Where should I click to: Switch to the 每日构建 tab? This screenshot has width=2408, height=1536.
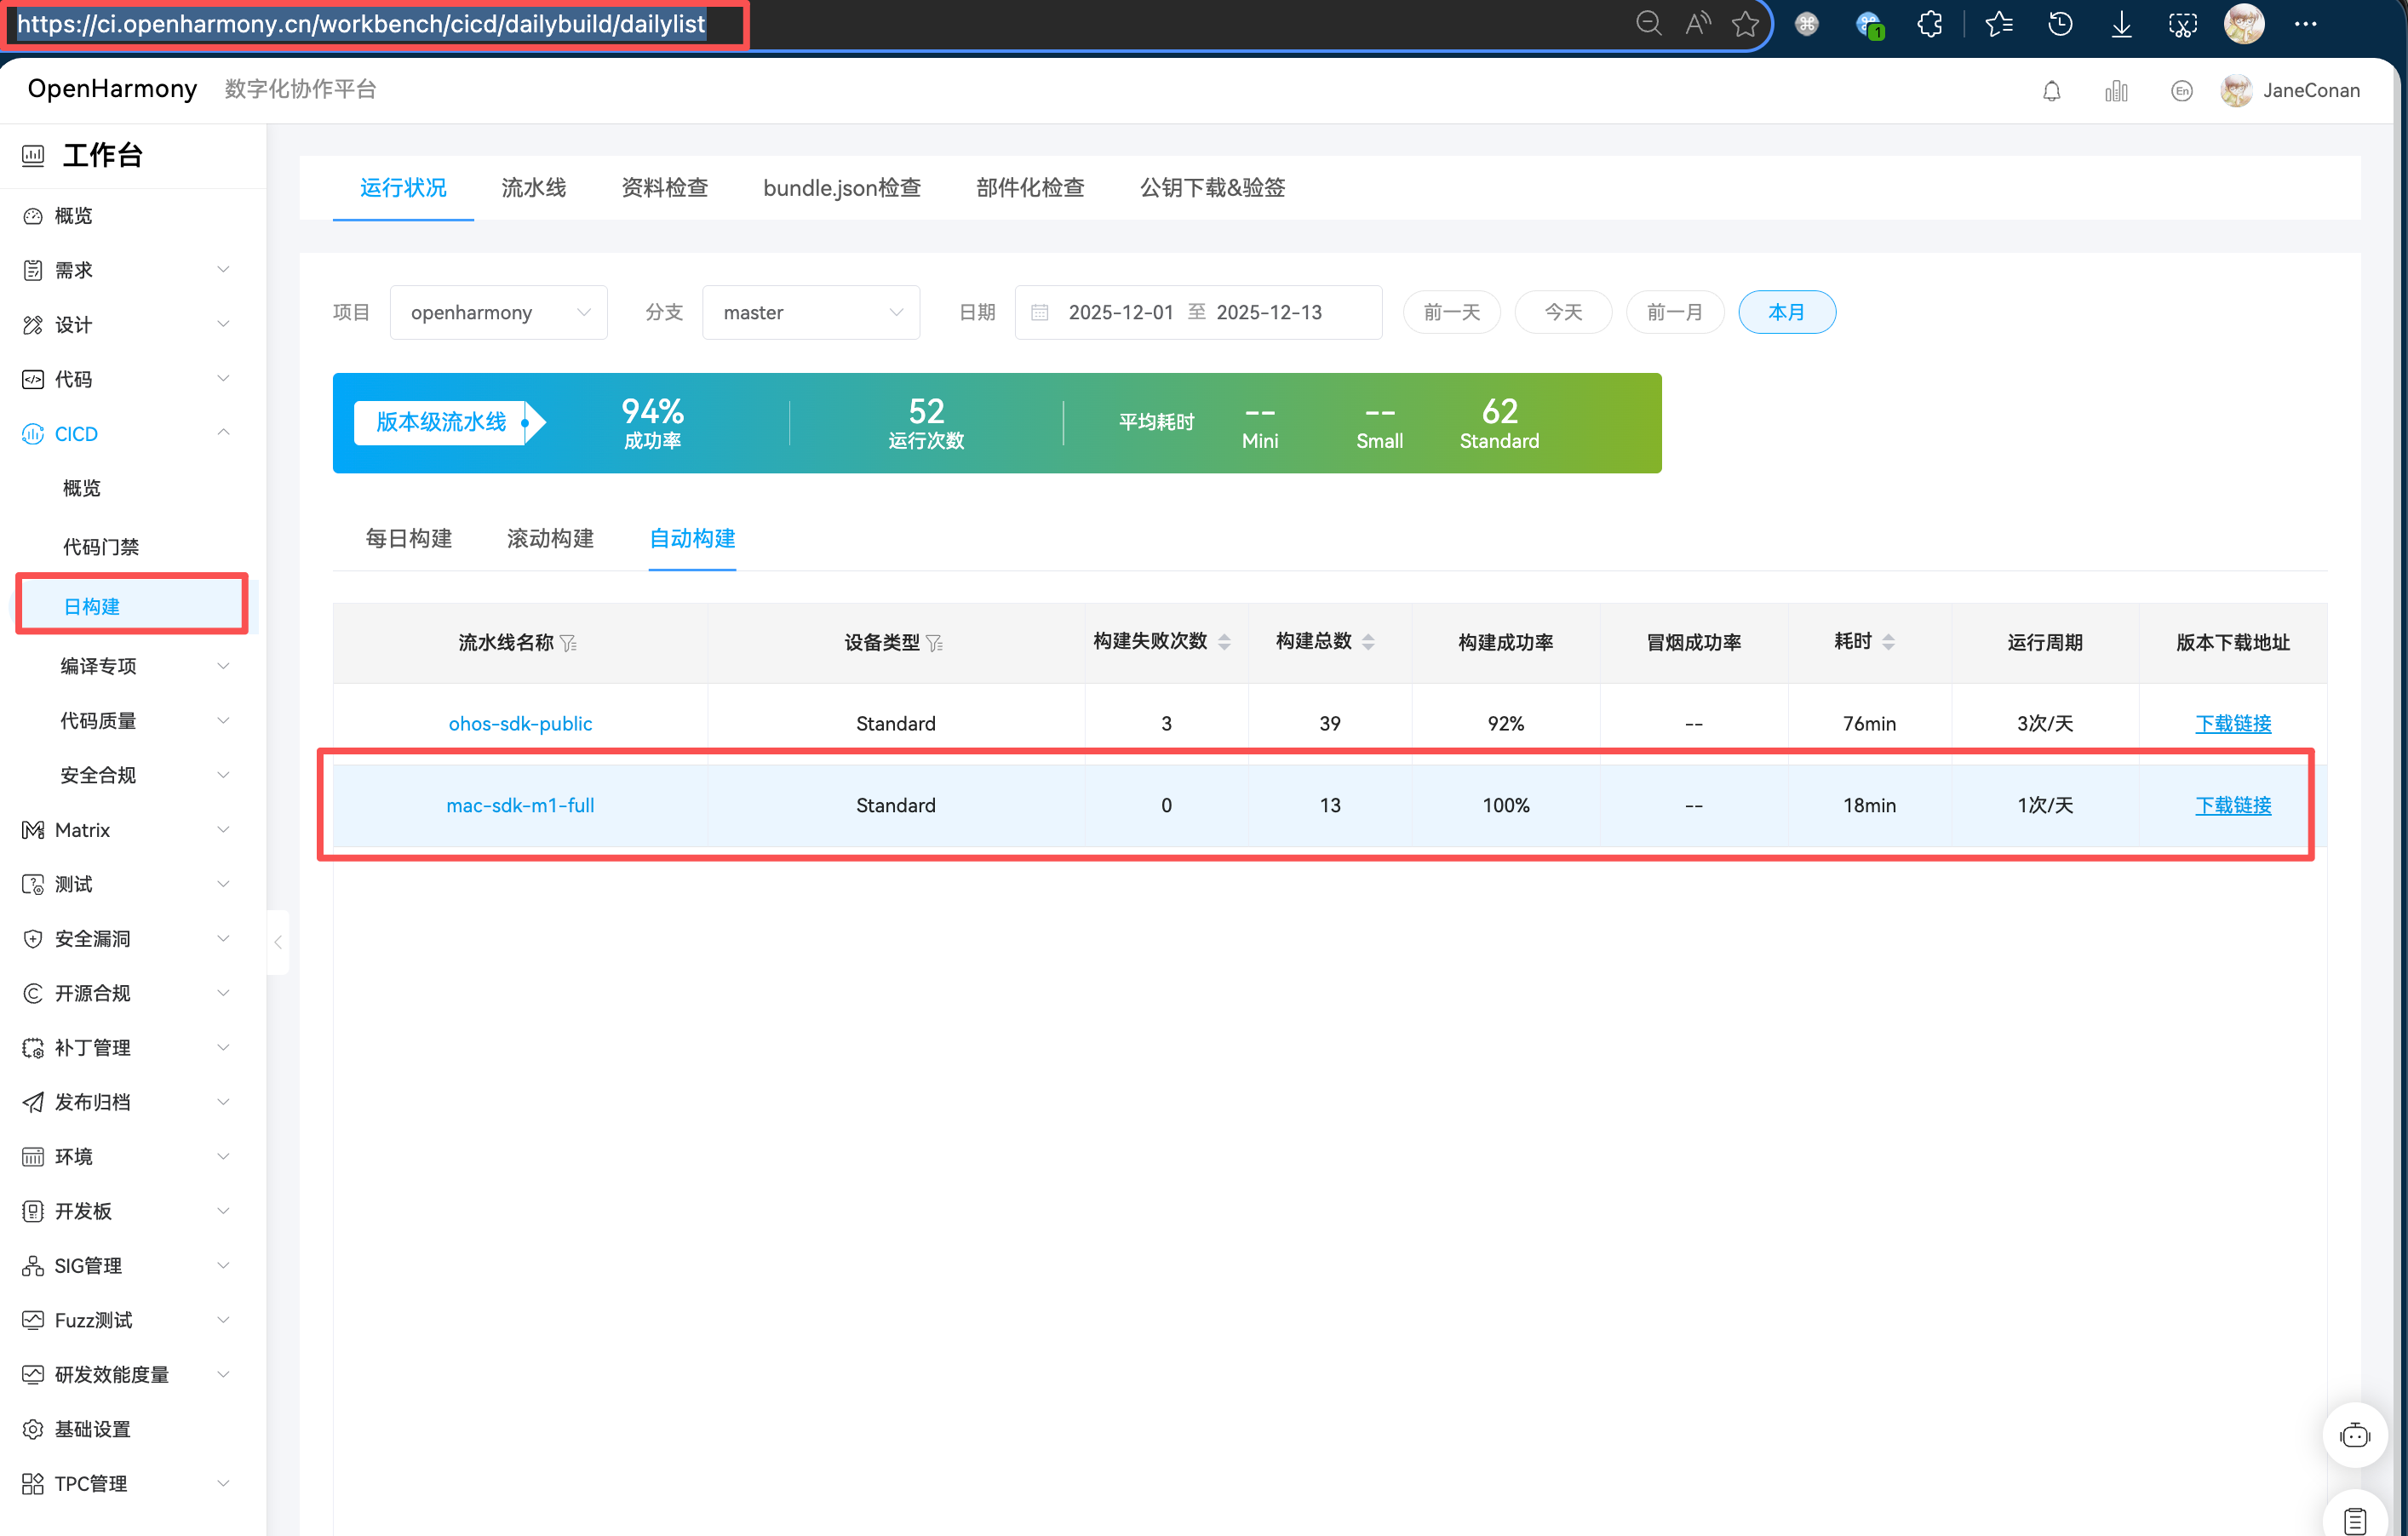[408, 538]
